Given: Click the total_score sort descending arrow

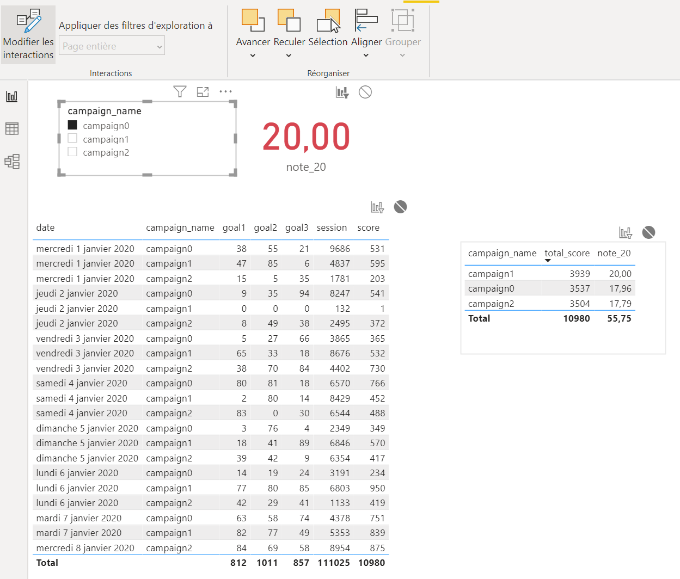Looking at the screenshot, I should (x=548, y=261).
